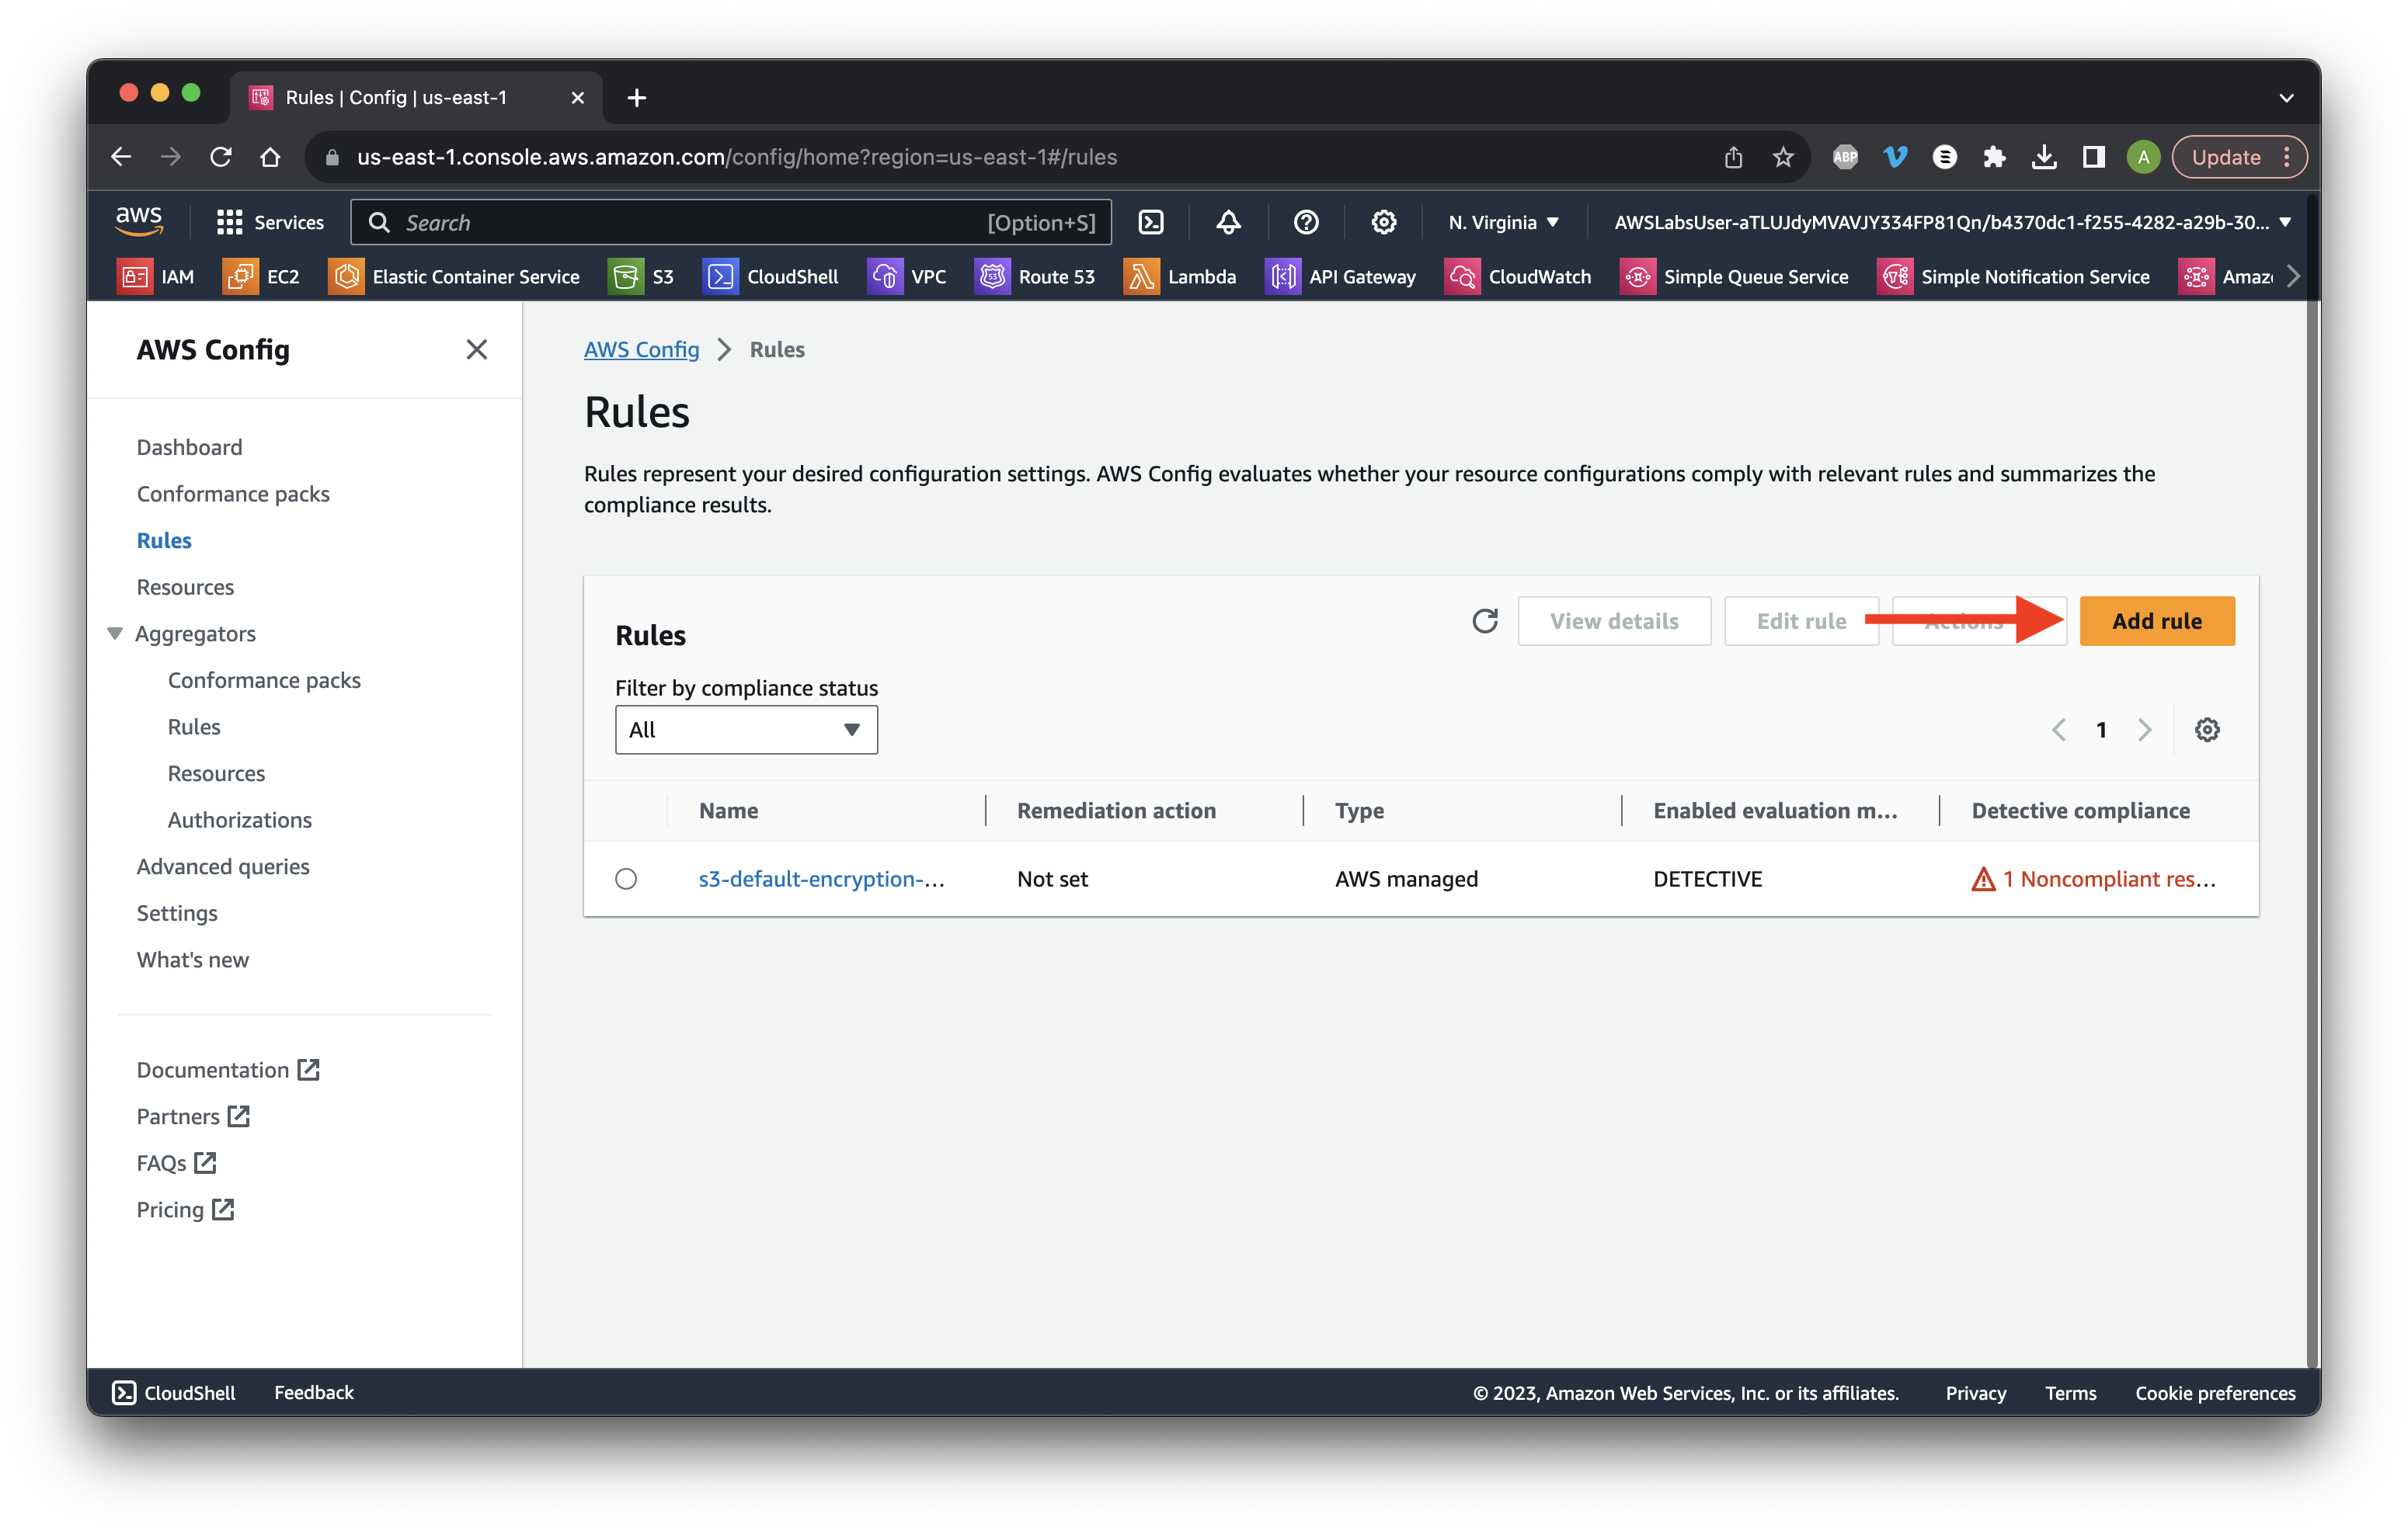Open the N. Virginia region selector

1504,222
